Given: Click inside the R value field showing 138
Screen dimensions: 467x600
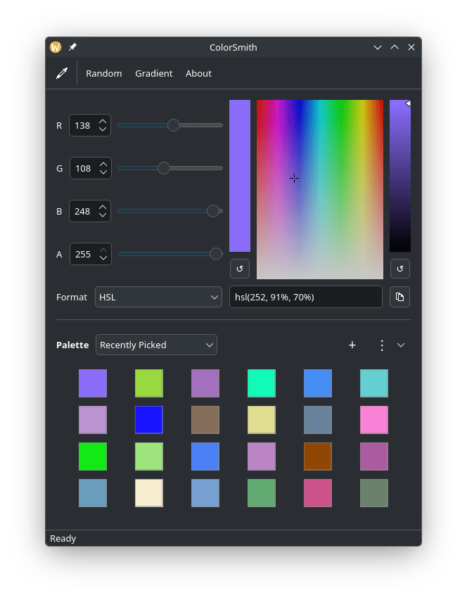Looking at the screenshot, I should (84, 125).
